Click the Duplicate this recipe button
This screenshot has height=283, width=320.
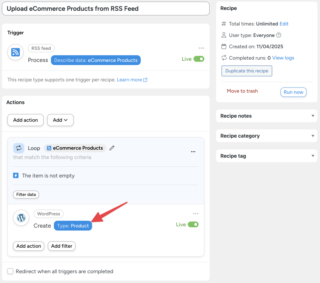coord(247,71)
